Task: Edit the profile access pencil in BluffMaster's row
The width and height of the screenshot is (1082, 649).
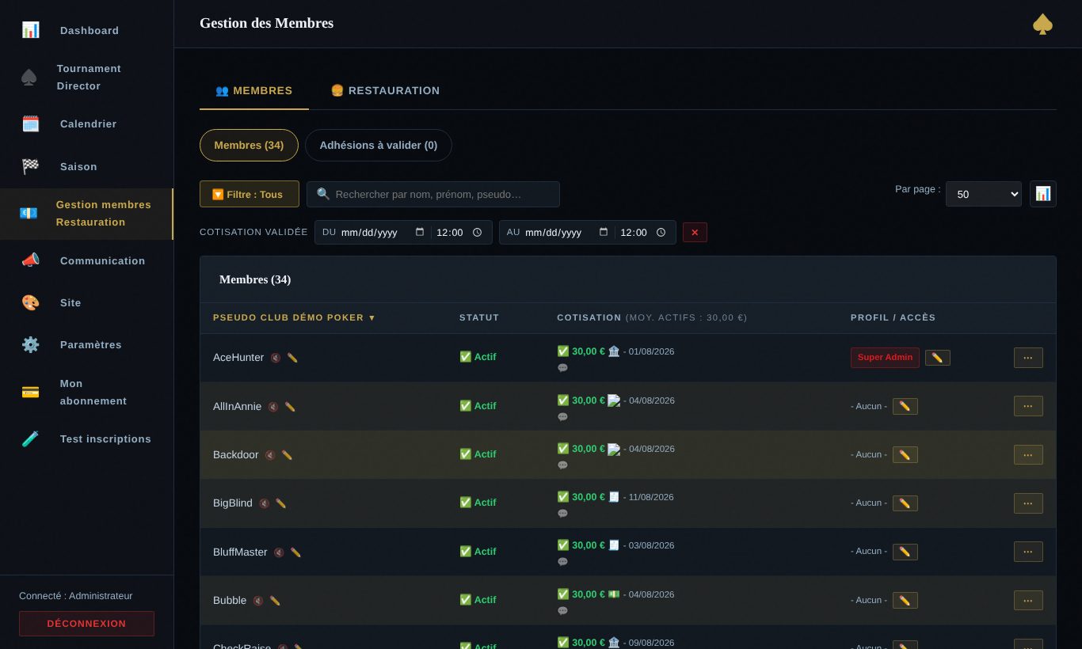Action: tap(905, 552)
